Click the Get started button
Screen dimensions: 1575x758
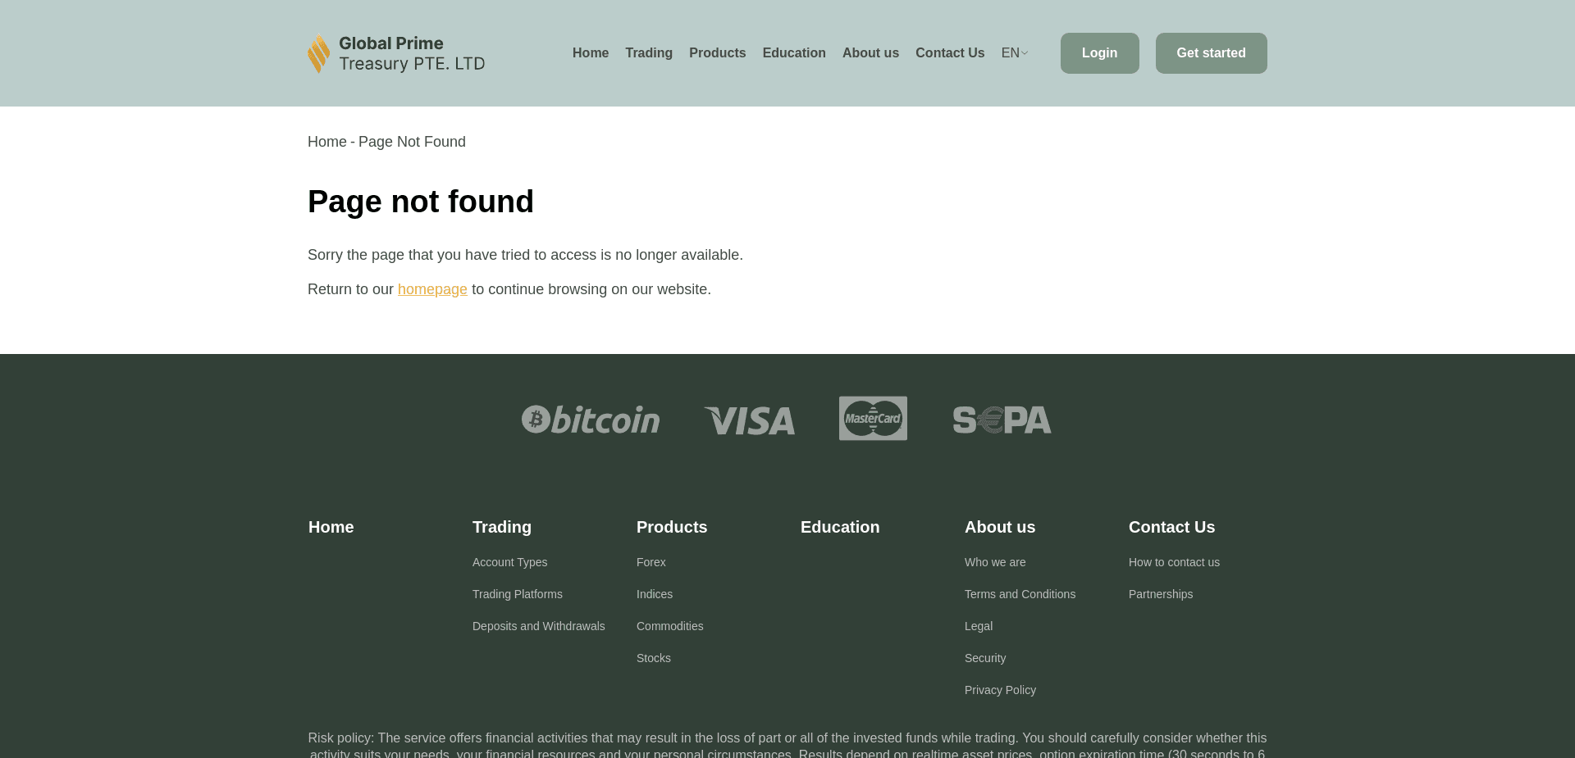point(1211,52)
